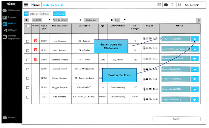Show notifications bell icon

[x=179, y=5]
